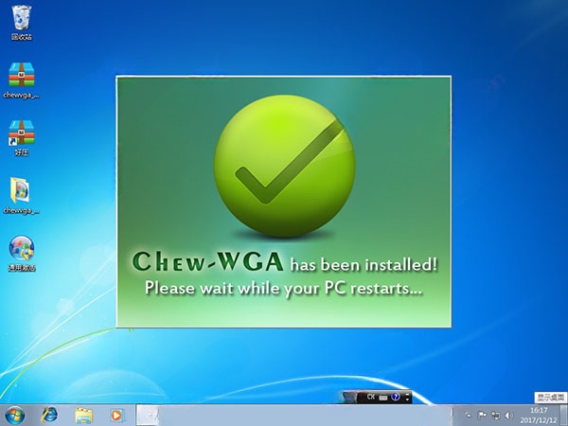Viewport: 568px width, 426px height.
Task: Open Action Center flag icon
Action: point(482,416)
